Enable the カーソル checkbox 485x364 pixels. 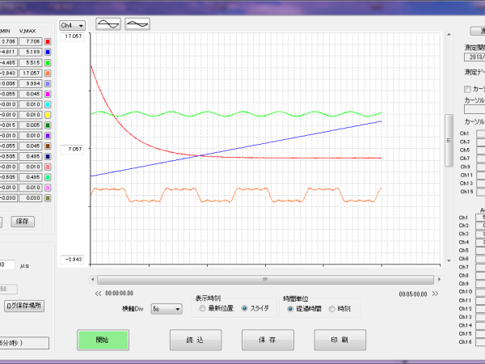pyautogui.click(x=466, y=89)
